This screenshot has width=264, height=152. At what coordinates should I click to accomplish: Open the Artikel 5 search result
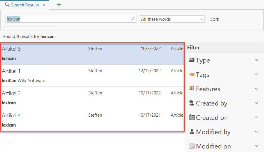click(11, 49)
